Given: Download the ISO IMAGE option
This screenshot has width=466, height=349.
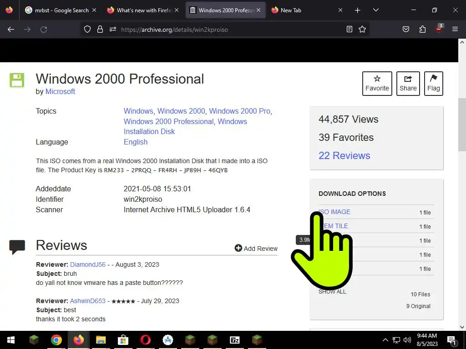Looking at the screenshot, I should [x=334, y=212].
